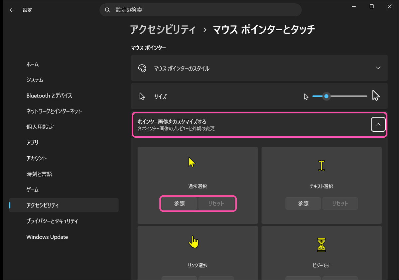Open ホーム in the settings sidebar
Screen dimensions: 399x280
click(x=64, y=64)
